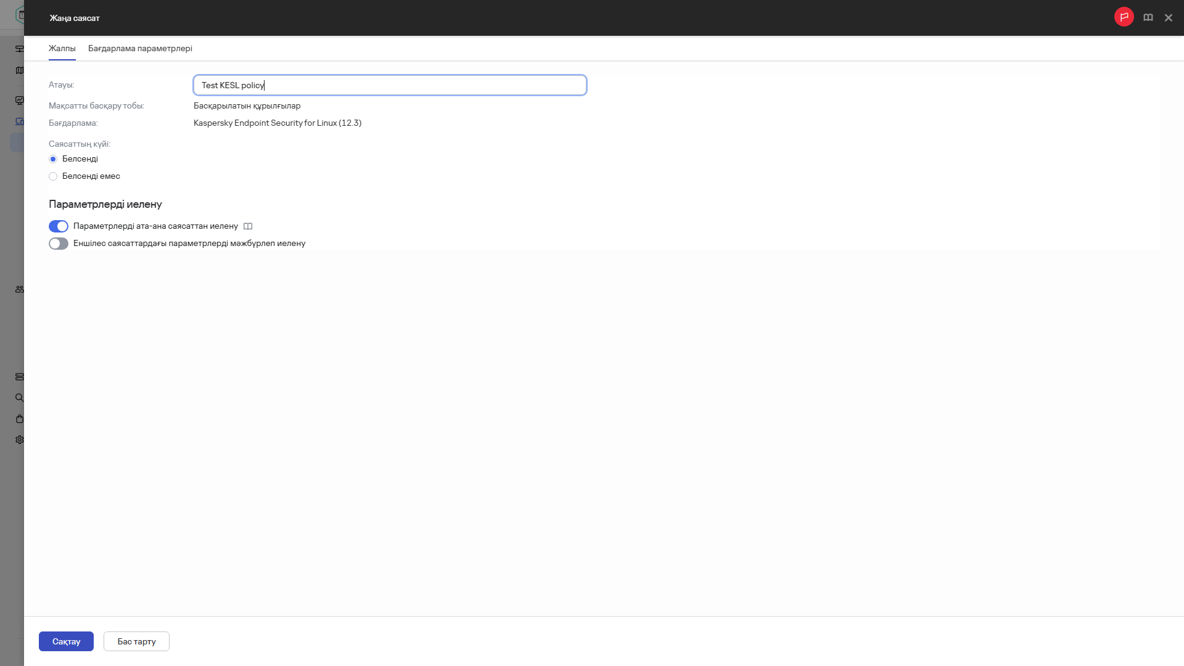The width and height of the screenshot is (1184, 666).
Task: Click the sidebar map icon
Action: [20, 70]
